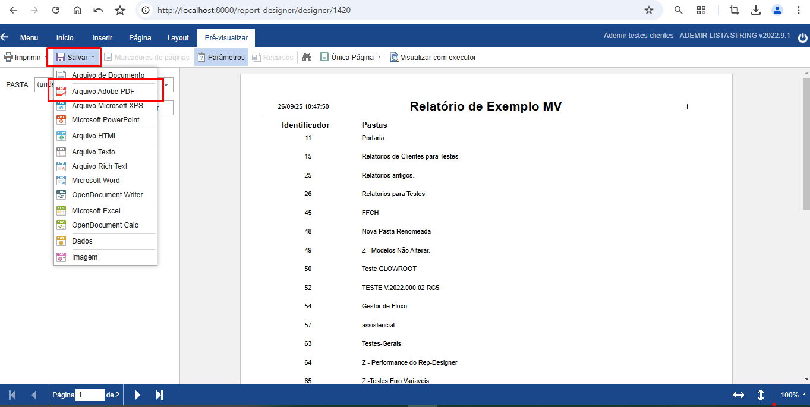The width and height of the screenshot is (810, 407).
Task: Click the back arrow beside Menu
Action: pyautogui.click(x=5, y=37)
